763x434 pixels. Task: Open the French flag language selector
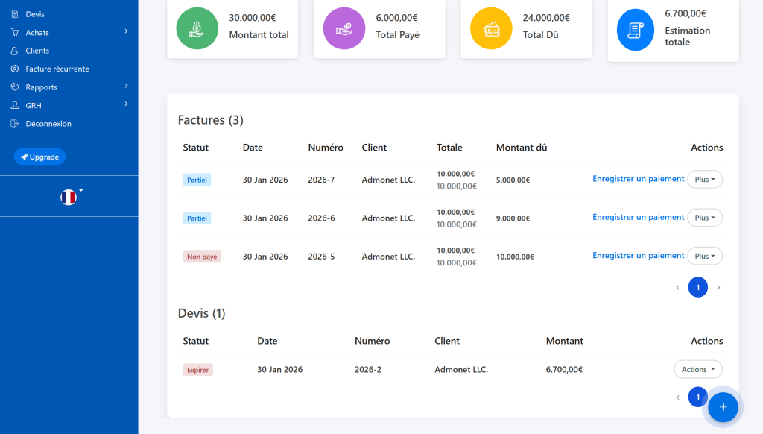[x=69, y=197]
